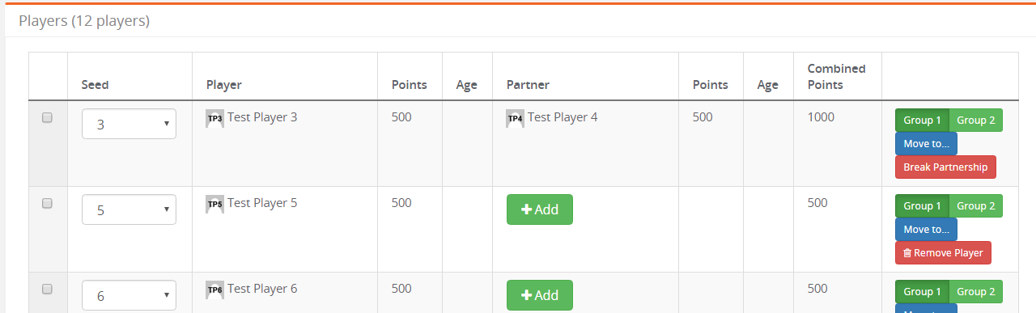Tick the checkbox for Test Player 5
The image size is (1036, 313).
click(47, 203)
